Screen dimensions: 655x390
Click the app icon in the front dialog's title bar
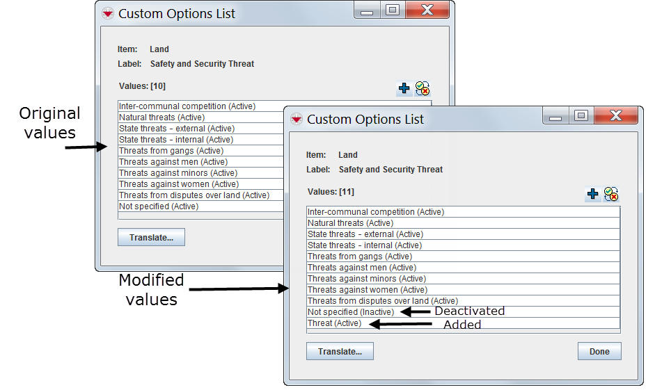(297, 119)
